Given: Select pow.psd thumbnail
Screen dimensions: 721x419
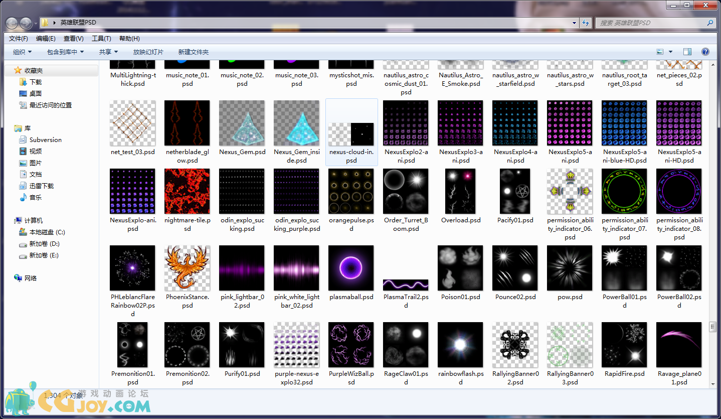Looking at the screenshot, I should coord(570,268).
